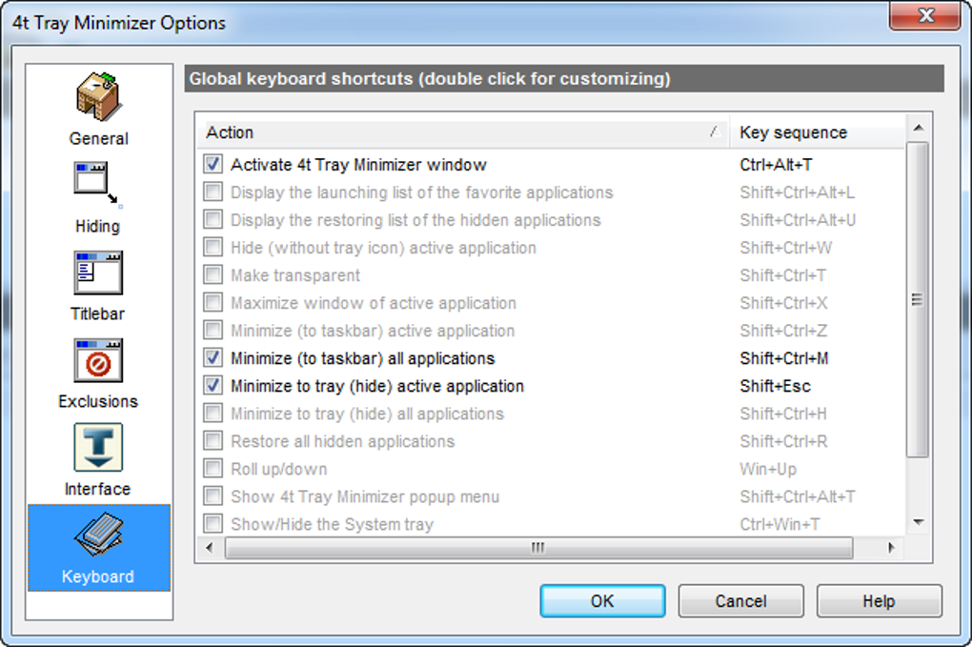Enable the Make transparent shortcut

(213, 275)
